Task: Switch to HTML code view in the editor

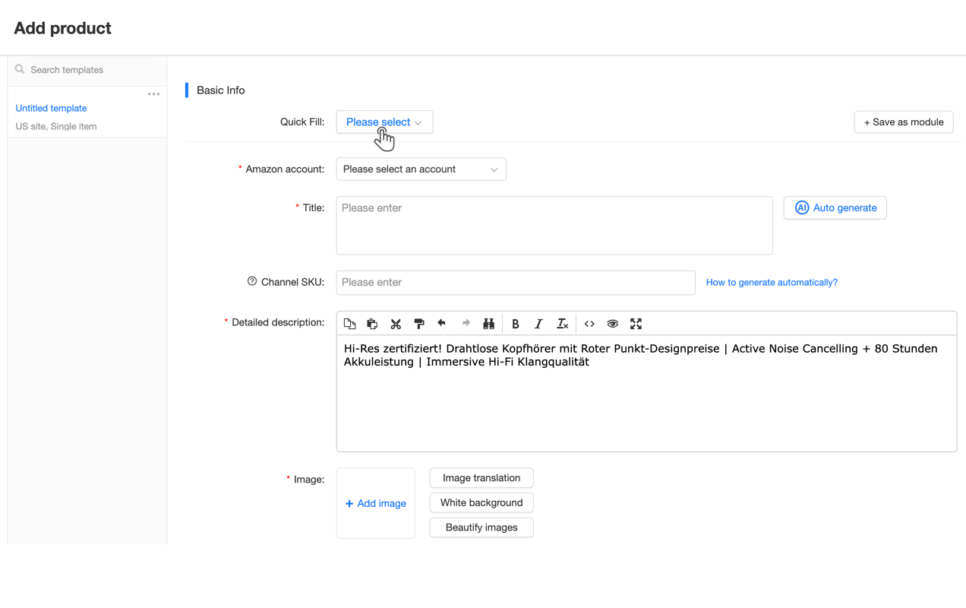Action: (x=589, y=323)
